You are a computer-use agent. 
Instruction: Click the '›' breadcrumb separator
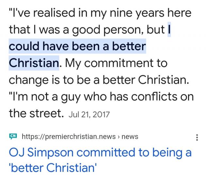pos(118,137)
